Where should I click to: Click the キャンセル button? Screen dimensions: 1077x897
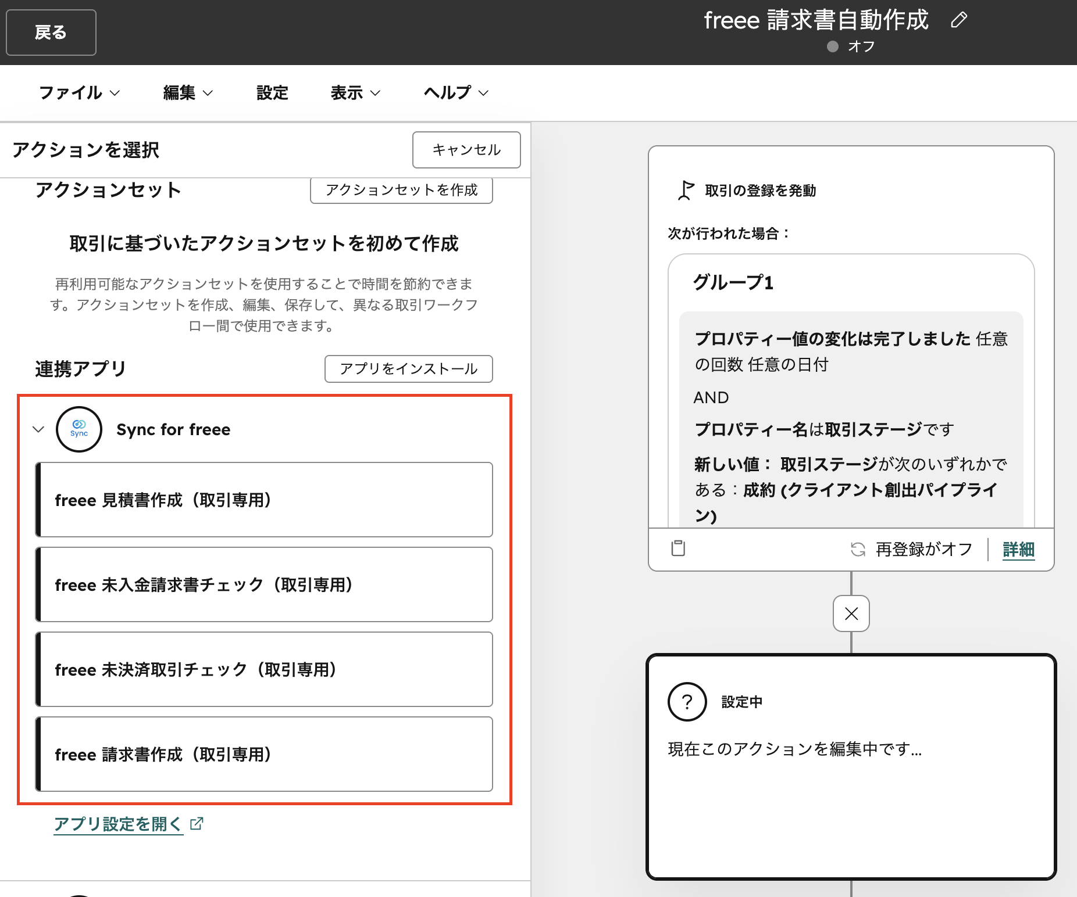[x=466, y=150]
